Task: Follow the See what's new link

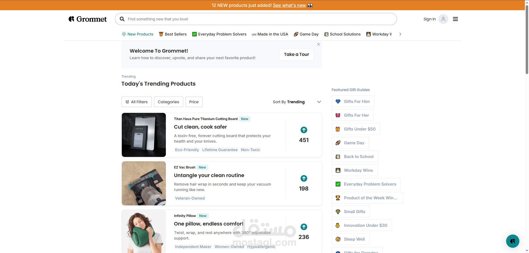Action: tap(289, 6)
